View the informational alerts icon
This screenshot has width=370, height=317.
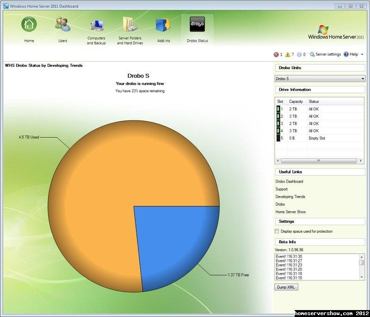pyautogui.click(x=299, y=55)
